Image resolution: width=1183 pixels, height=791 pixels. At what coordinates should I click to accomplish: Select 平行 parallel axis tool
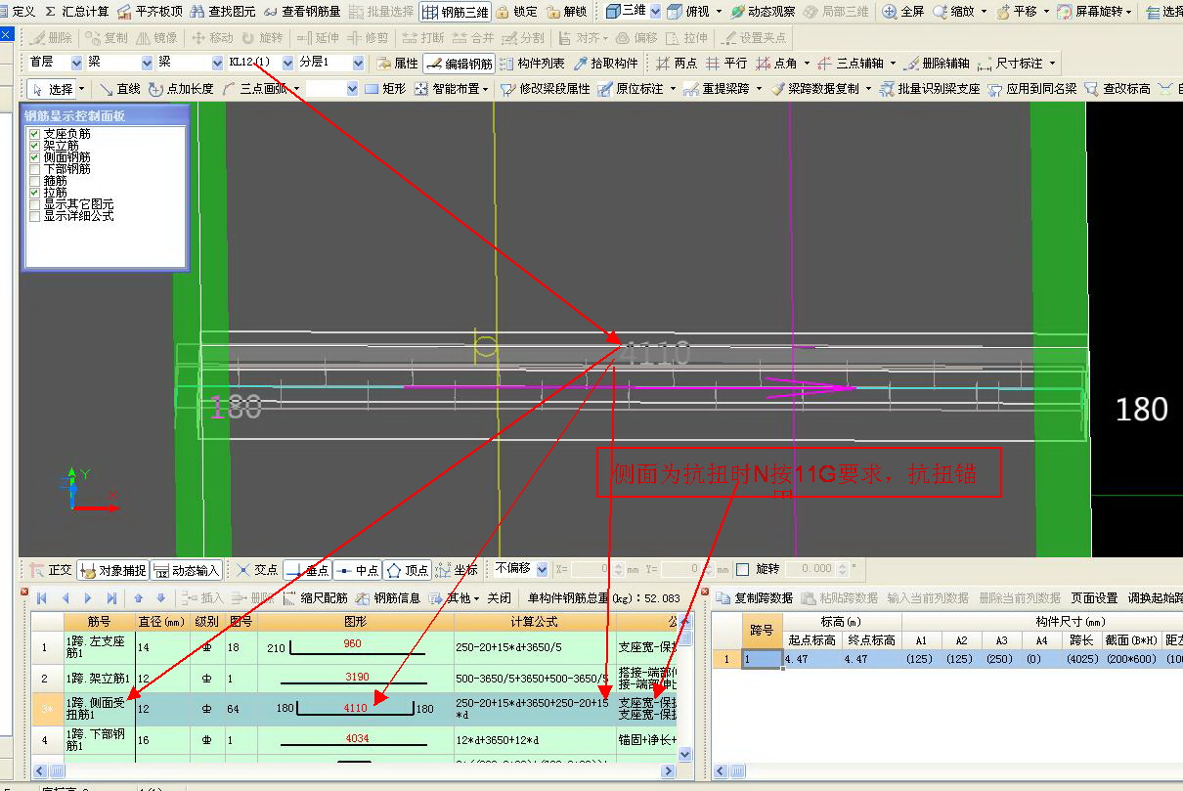(x=726, y=63)
